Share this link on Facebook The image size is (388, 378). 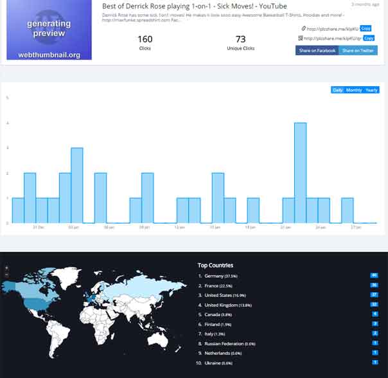(317, 51)
